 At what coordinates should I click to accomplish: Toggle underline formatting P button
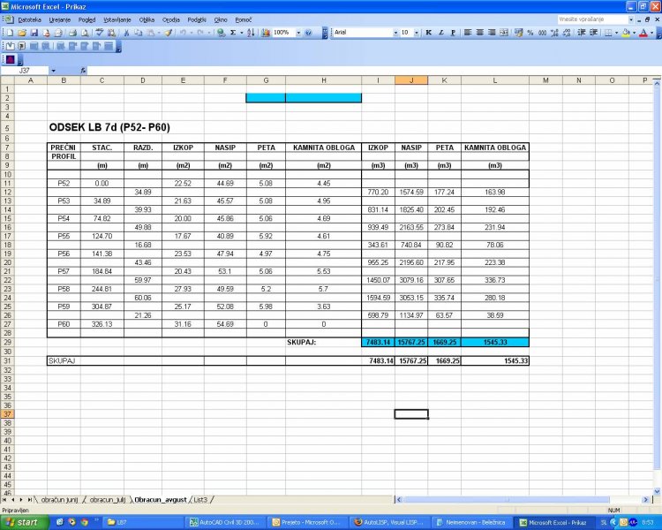tap(454, 33)
